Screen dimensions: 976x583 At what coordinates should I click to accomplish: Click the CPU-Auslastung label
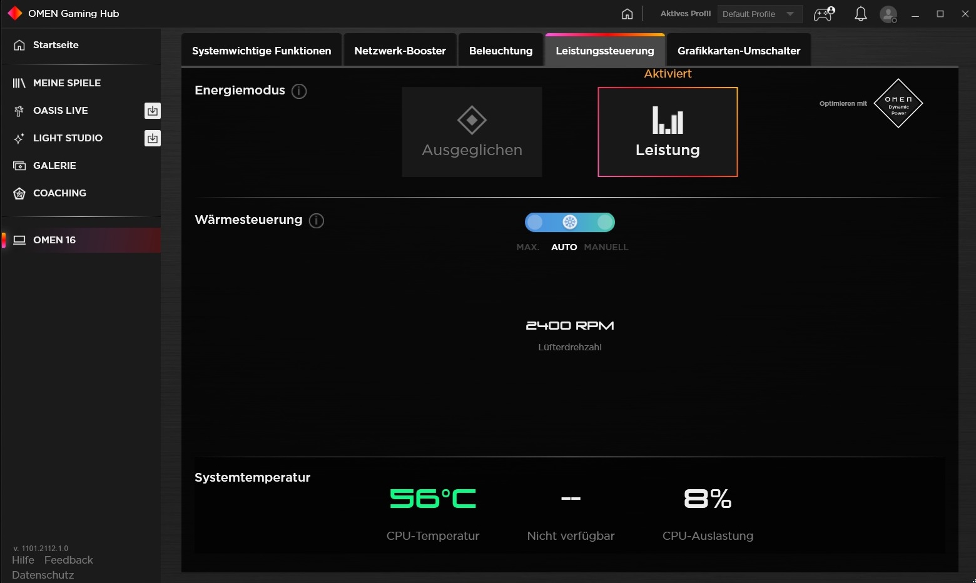click(x=708, y=536)
